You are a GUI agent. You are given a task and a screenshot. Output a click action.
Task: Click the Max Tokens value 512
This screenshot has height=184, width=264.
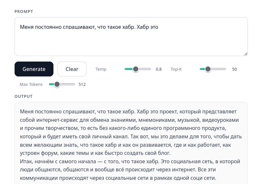point(82,84)
